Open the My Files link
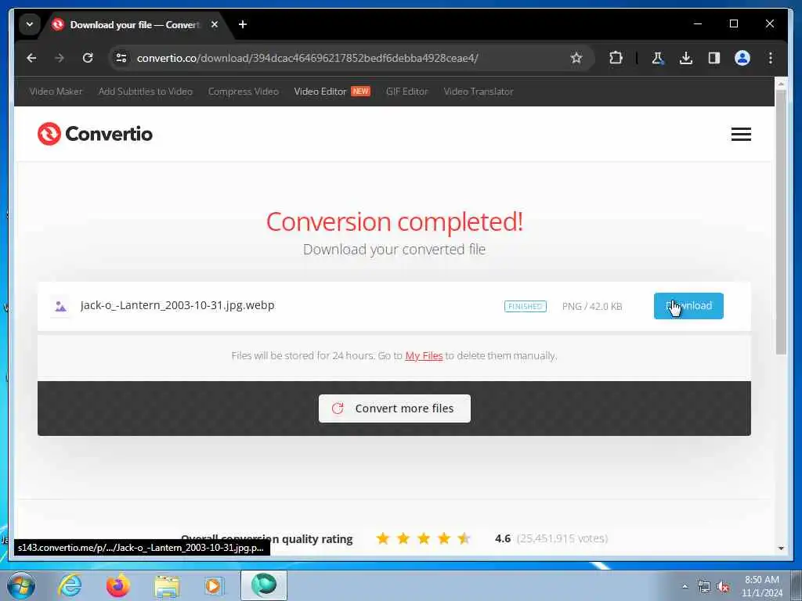 click(424, 356)
